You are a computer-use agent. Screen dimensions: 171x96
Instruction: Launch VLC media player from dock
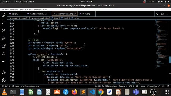pos(4,92)
